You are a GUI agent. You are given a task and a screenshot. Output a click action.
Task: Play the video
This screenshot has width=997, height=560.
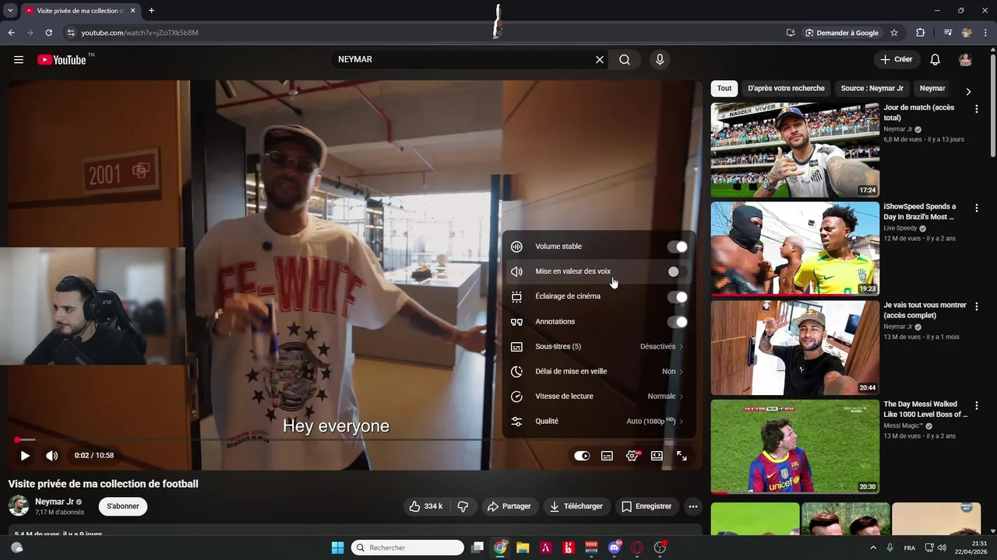click(25, 456)
